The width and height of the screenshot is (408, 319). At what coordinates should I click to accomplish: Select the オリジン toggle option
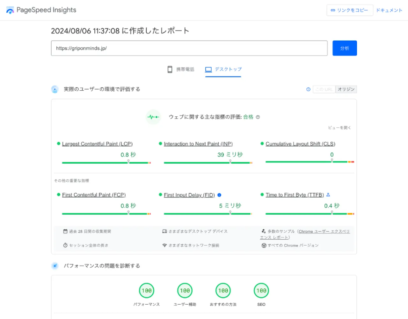click(x=346, y=89)
